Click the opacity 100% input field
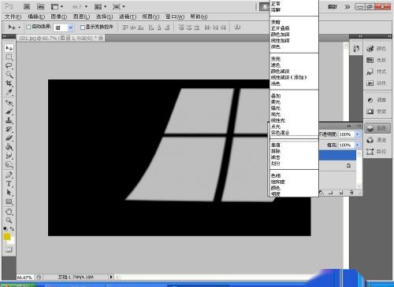Viewport: 394px width, 287px height. tap(347, 134)
